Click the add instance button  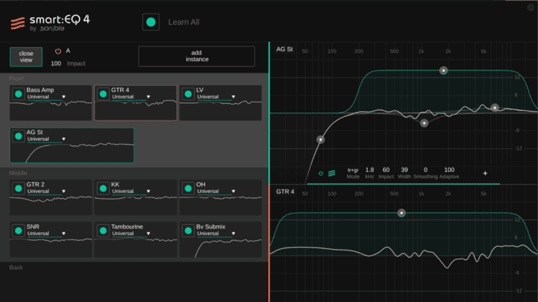point(196,56)
